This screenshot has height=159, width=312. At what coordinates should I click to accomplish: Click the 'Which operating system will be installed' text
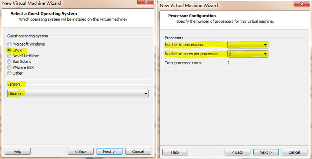pos(73,20)
